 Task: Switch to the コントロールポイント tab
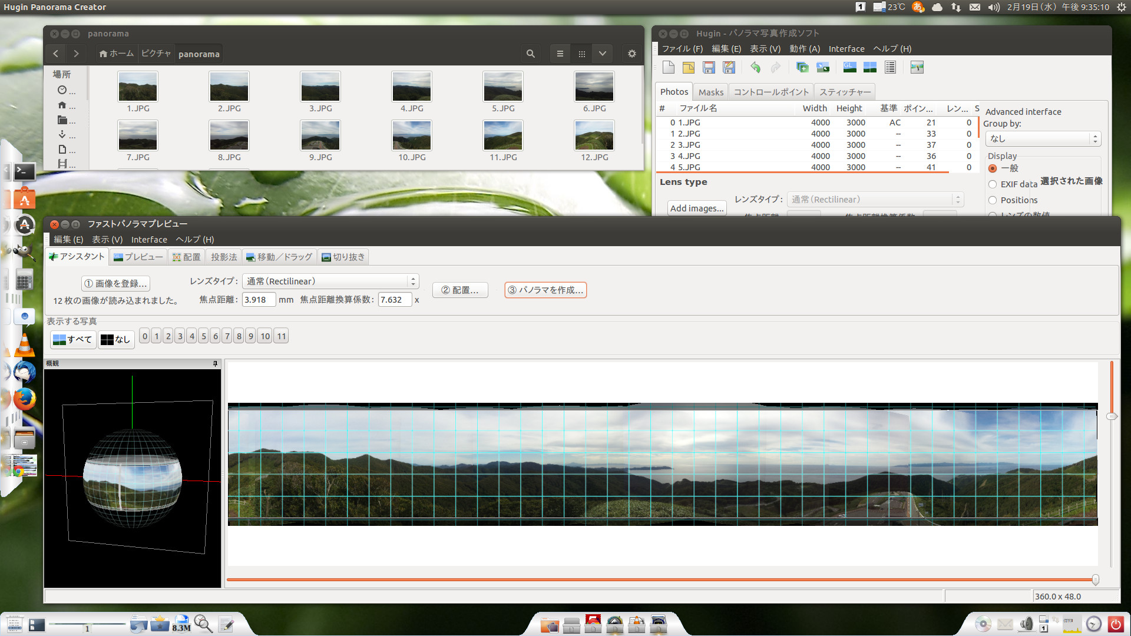(x=771, y=92)
